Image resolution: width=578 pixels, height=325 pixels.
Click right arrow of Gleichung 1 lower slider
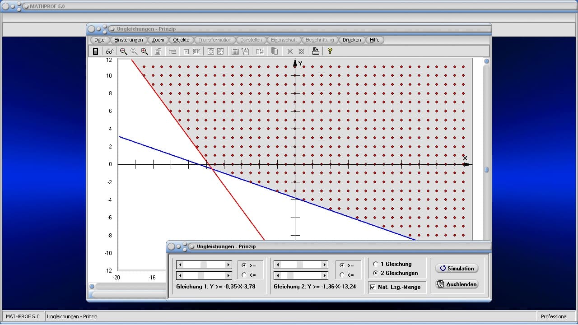tap(228, 275)
